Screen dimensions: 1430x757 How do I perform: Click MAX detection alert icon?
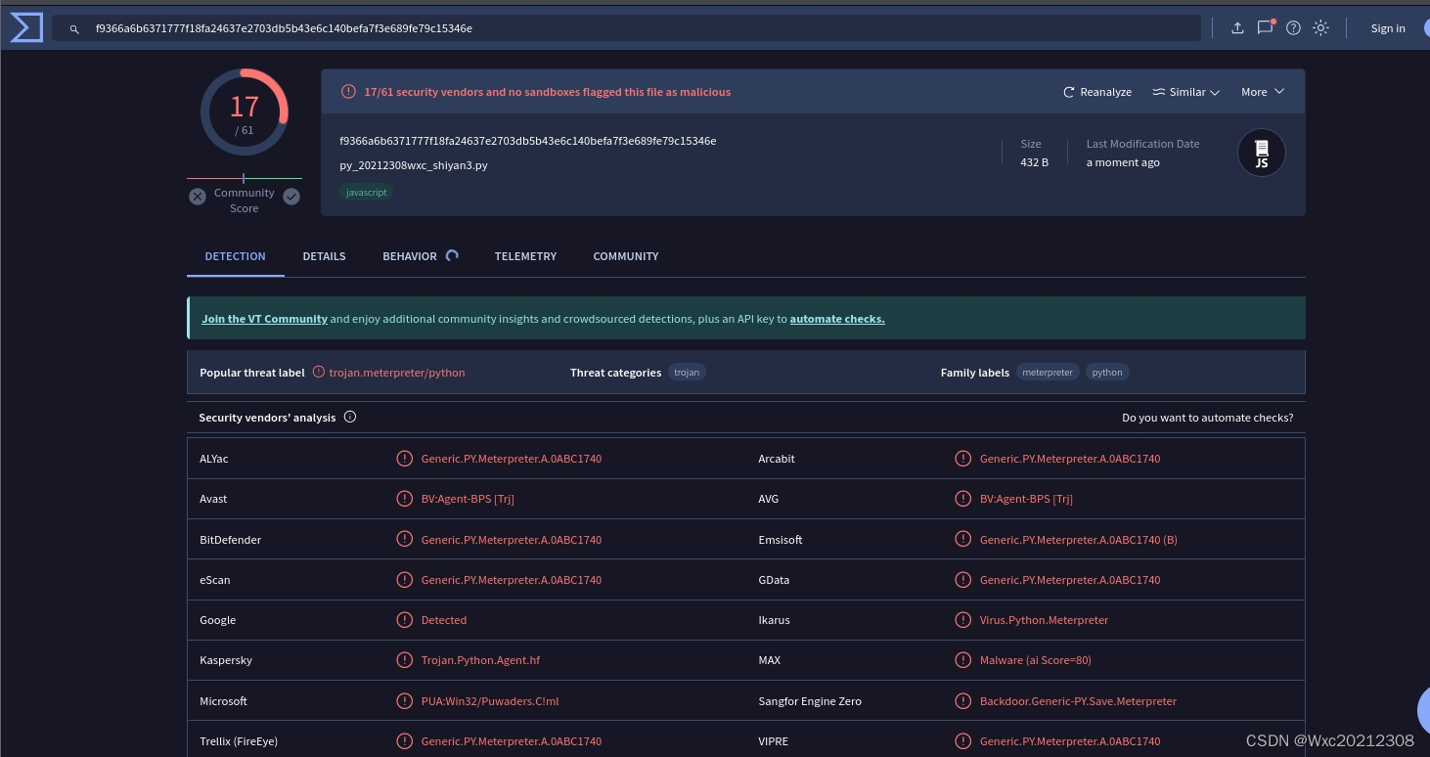pyautogui.click(x=962, y=660)
